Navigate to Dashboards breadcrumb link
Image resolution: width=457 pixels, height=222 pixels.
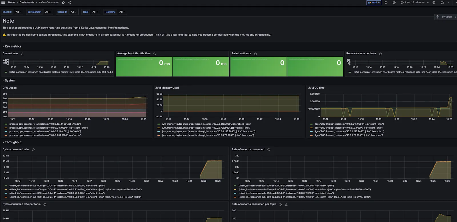(x=27, y=3)
